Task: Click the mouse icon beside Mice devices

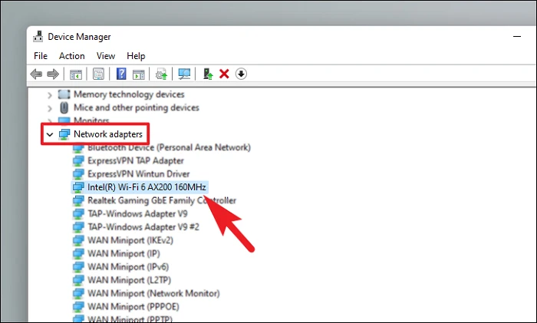Action: pos(64,108)
